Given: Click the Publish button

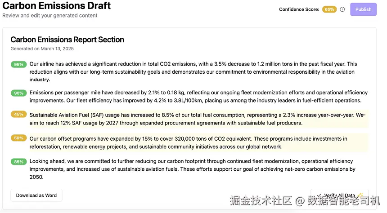Looking at the screenshot, I should (x=363, y=9).
